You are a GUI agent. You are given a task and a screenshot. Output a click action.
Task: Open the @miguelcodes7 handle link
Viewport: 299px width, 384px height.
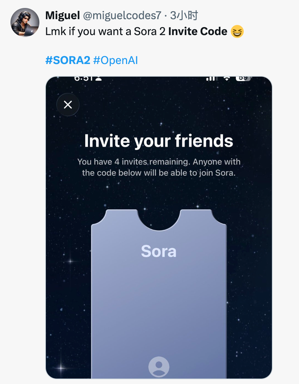coord(122,16)
